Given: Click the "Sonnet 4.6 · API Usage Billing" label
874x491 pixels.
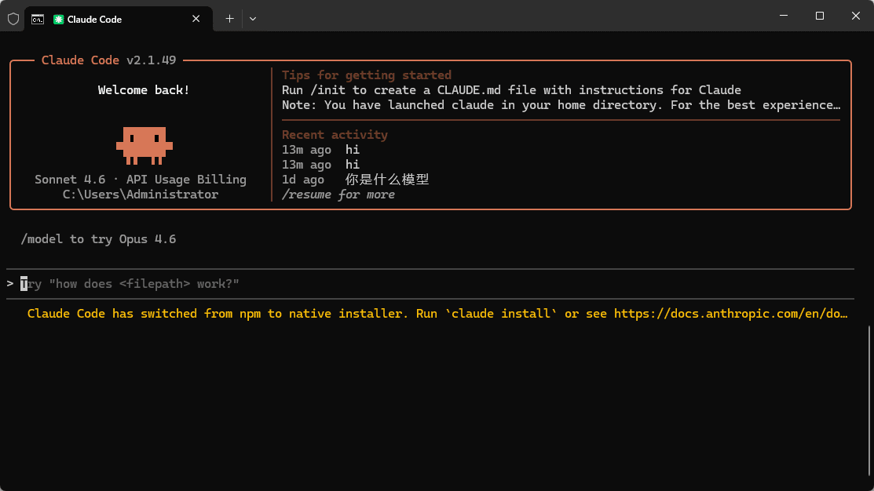Looking at the screenshot, I should pyautogui.click(x=141, y=180).
